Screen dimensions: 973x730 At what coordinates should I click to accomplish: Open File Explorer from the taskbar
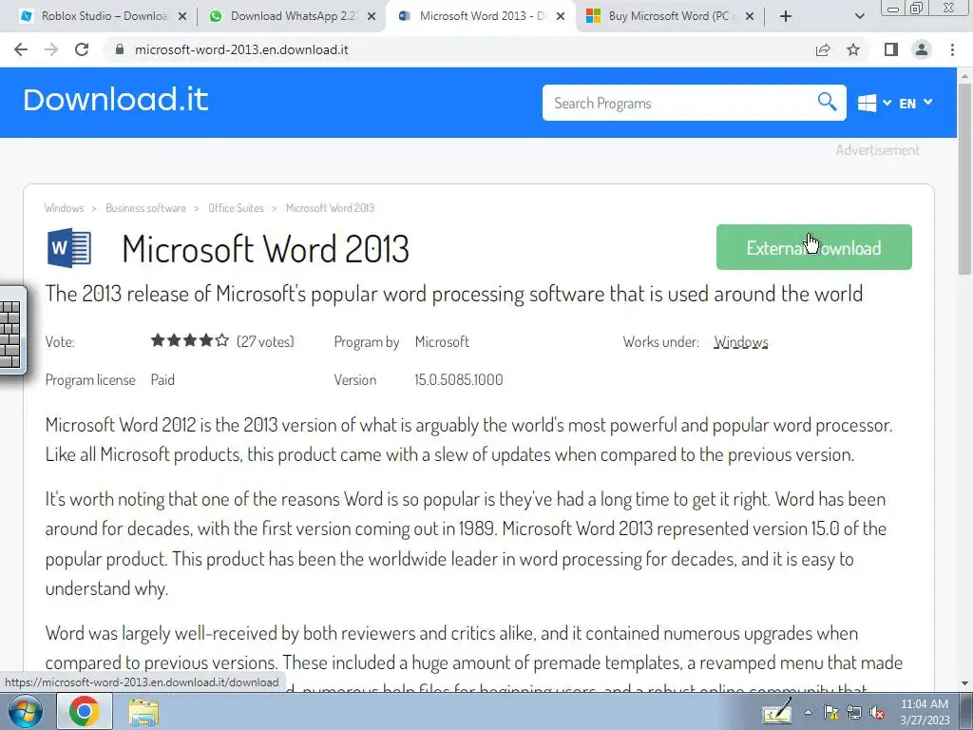click(x=143, y=712)
